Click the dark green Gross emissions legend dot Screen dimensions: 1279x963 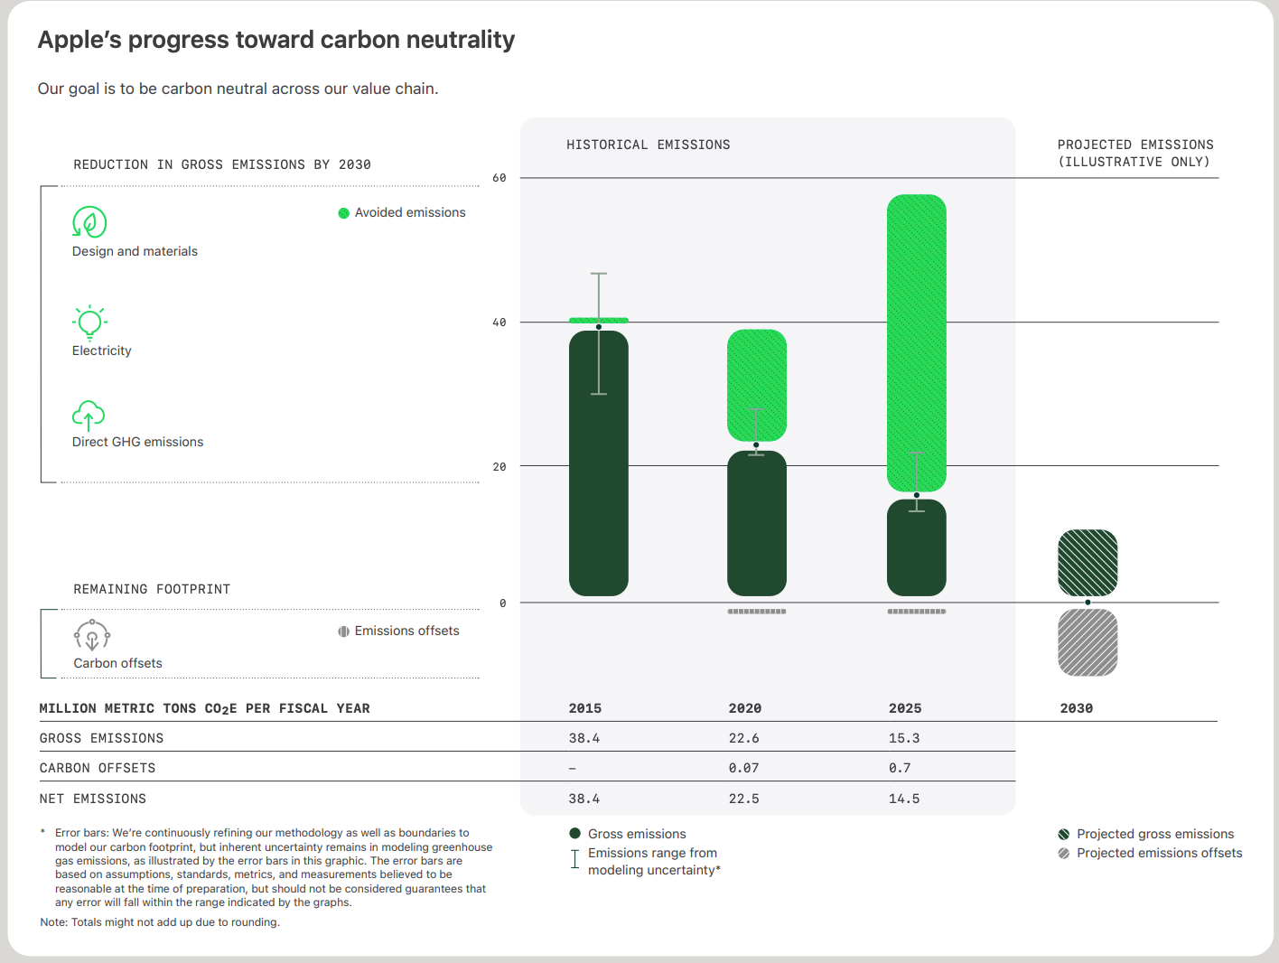(x=574, y=833)
